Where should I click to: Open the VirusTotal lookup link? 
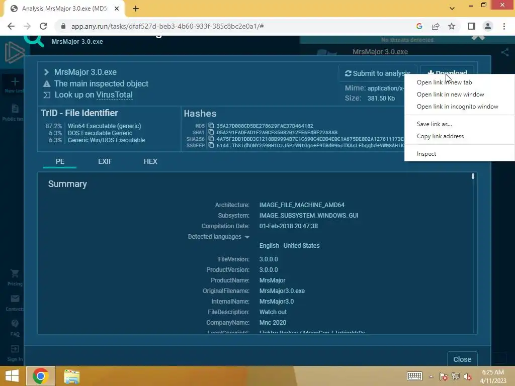click(x=114, y=95)
